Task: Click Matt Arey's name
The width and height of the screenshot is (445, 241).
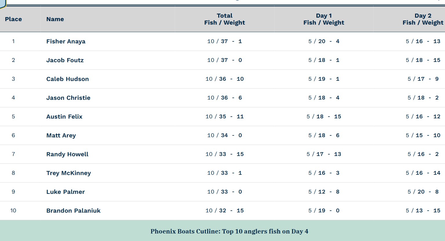Action: point(61,135)
